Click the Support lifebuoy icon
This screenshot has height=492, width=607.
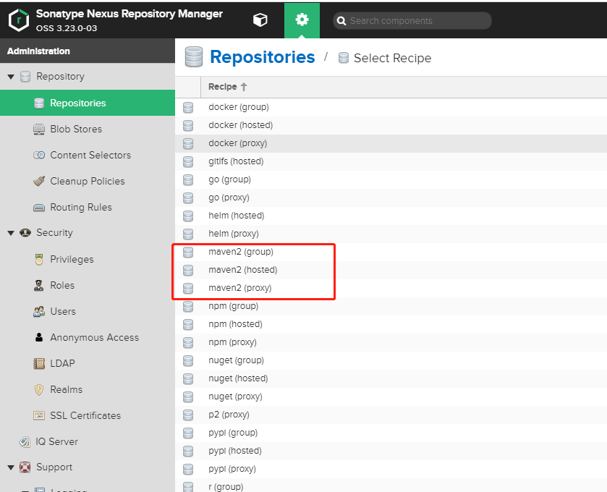click(25, 467)
